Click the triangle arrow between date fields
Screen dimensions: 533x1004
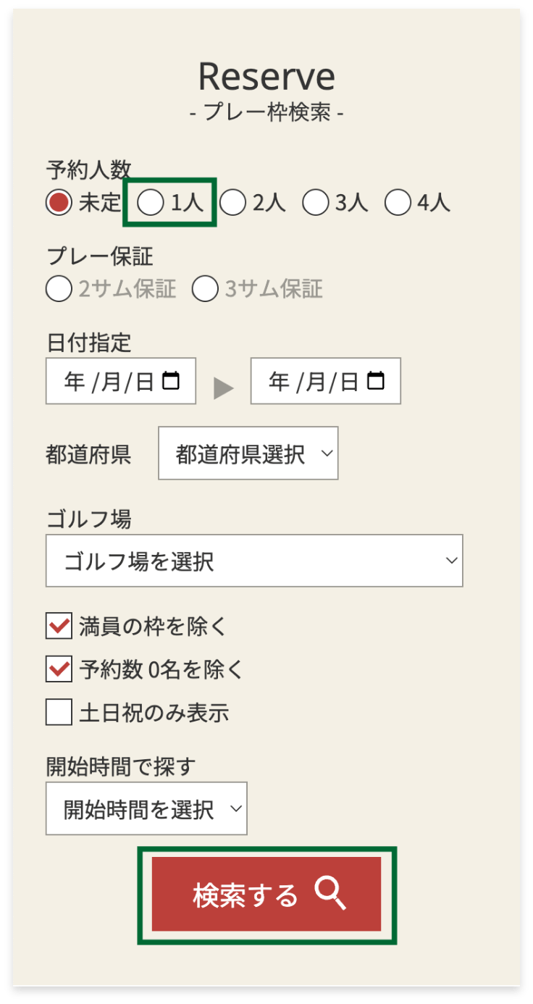pyautogui.click(x=224, y=388)
